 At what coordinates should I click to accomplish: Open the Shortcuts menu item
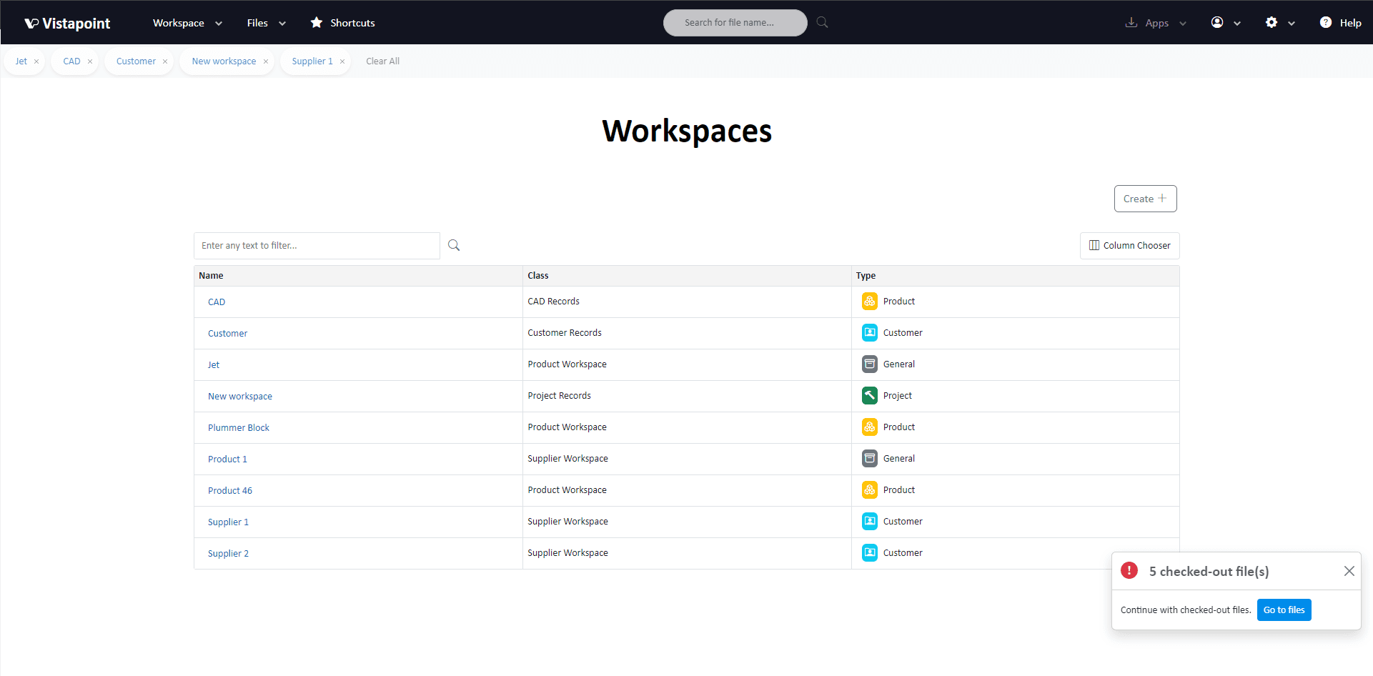click(343, 23)
